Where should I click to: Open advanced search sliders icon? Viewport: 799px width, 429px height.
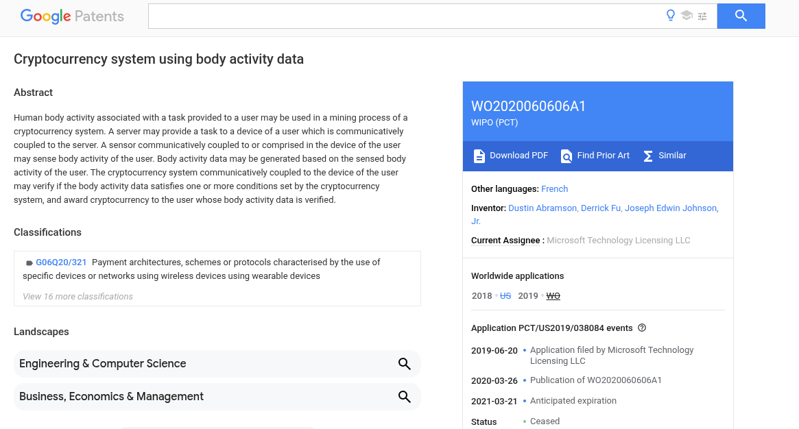tap(702, 16)
